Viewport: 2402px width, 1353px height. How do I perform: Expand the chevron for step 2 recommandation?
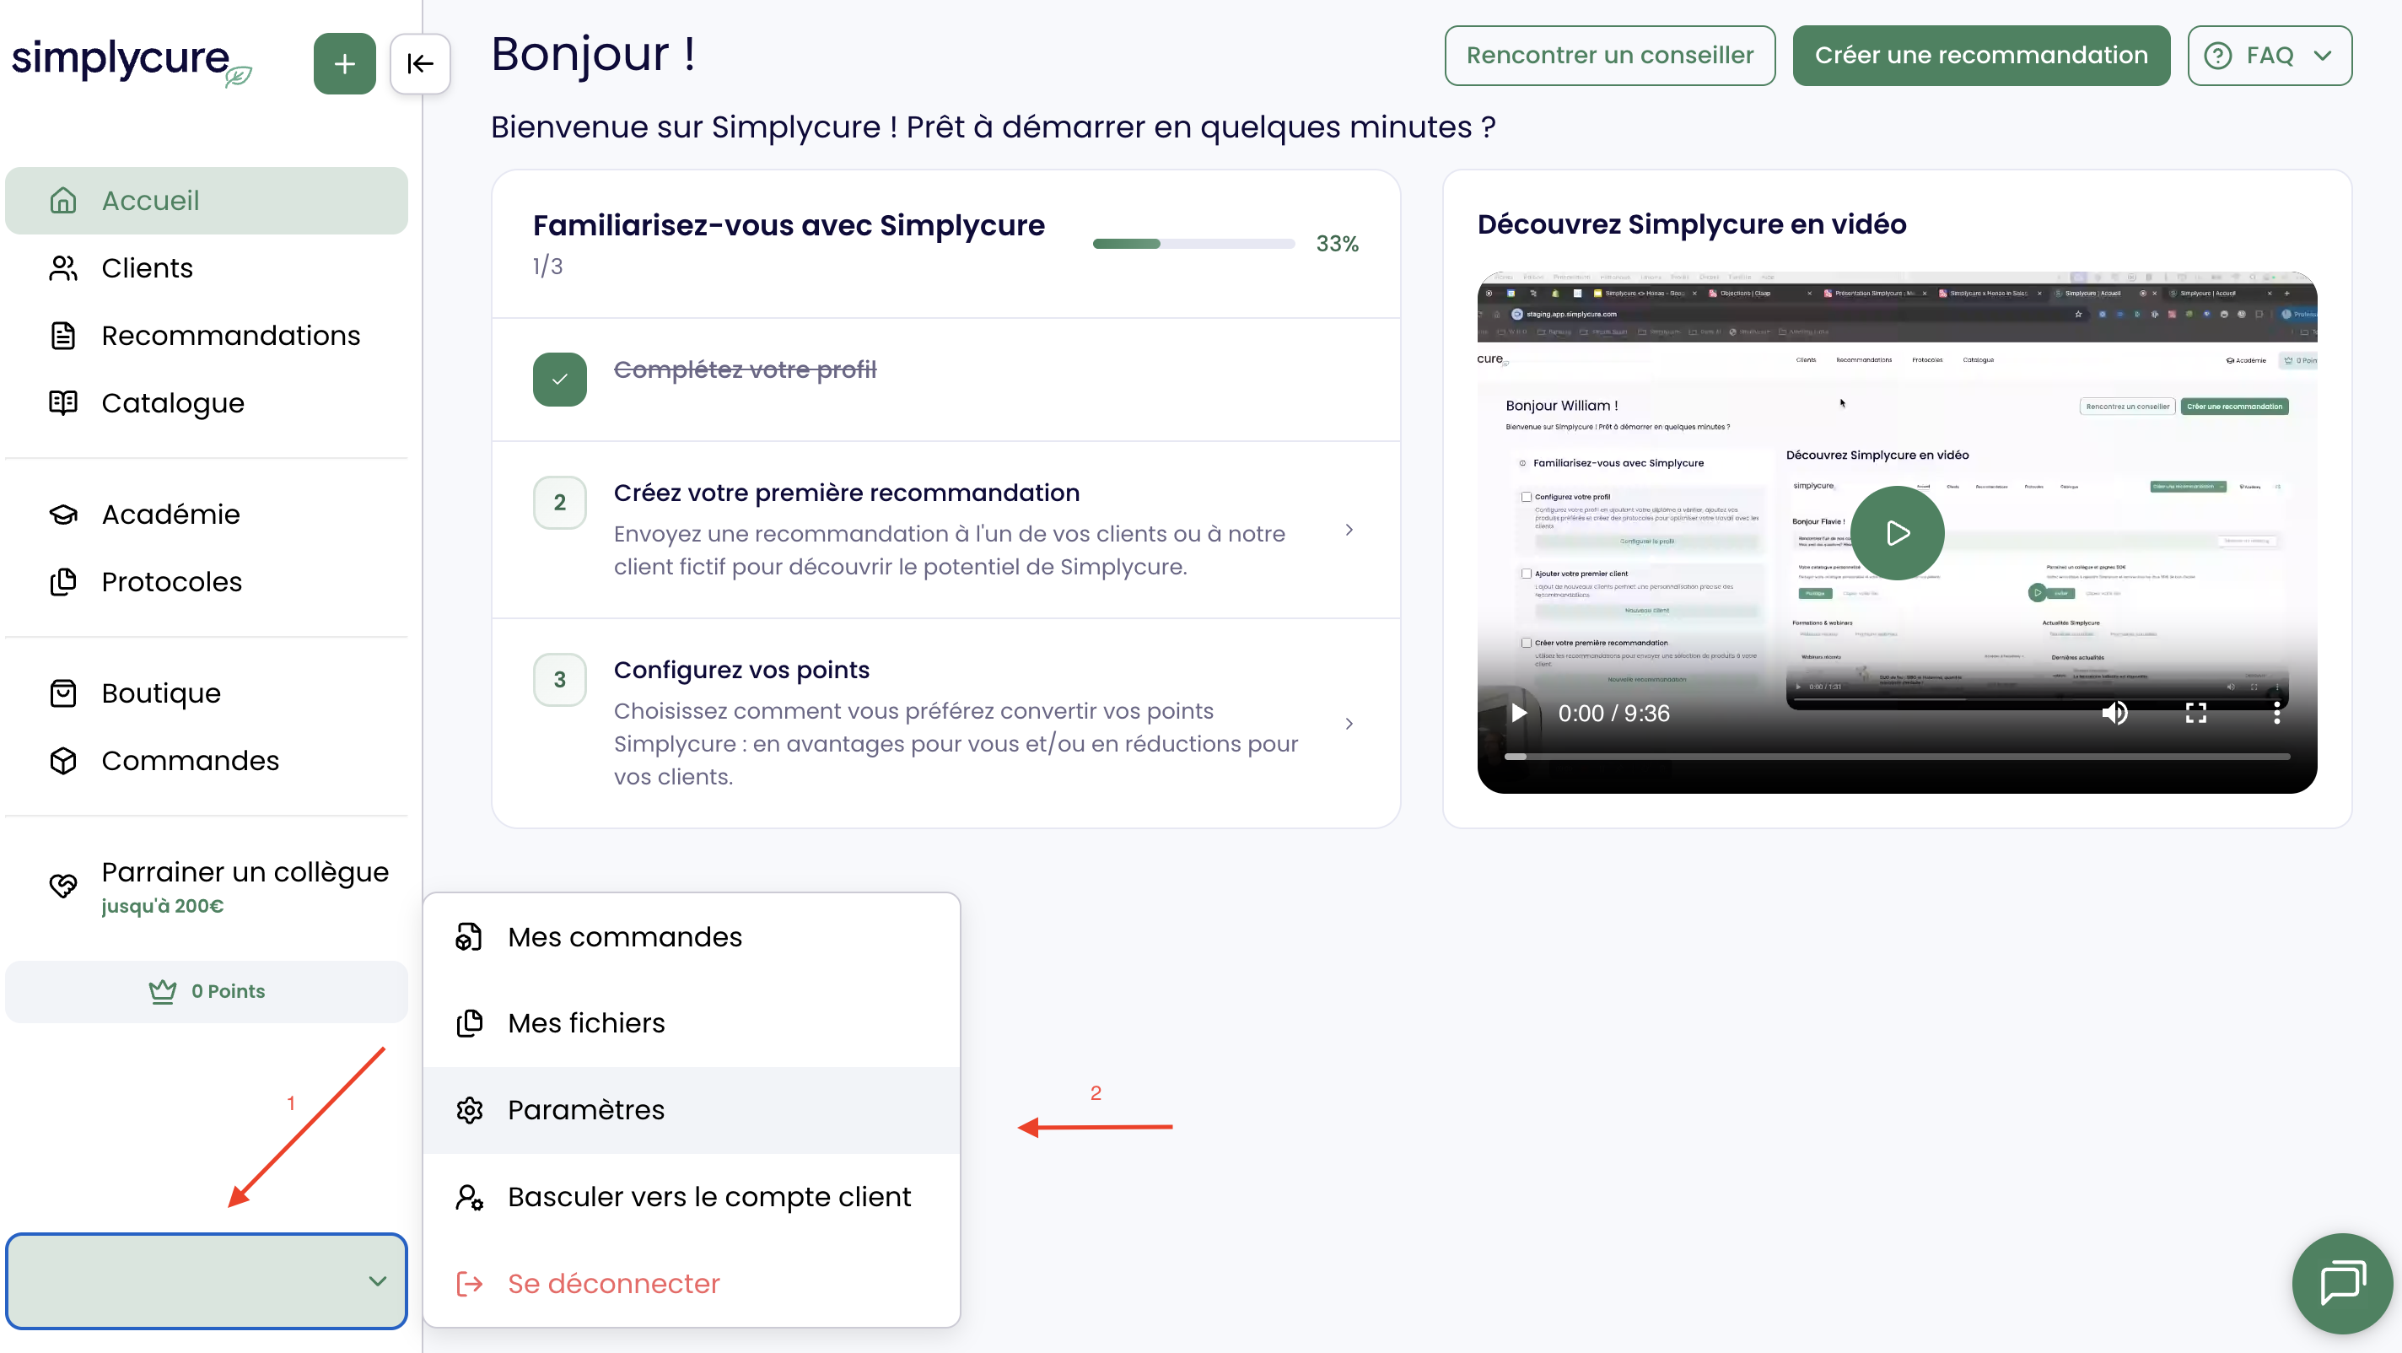click(1349, 530)
